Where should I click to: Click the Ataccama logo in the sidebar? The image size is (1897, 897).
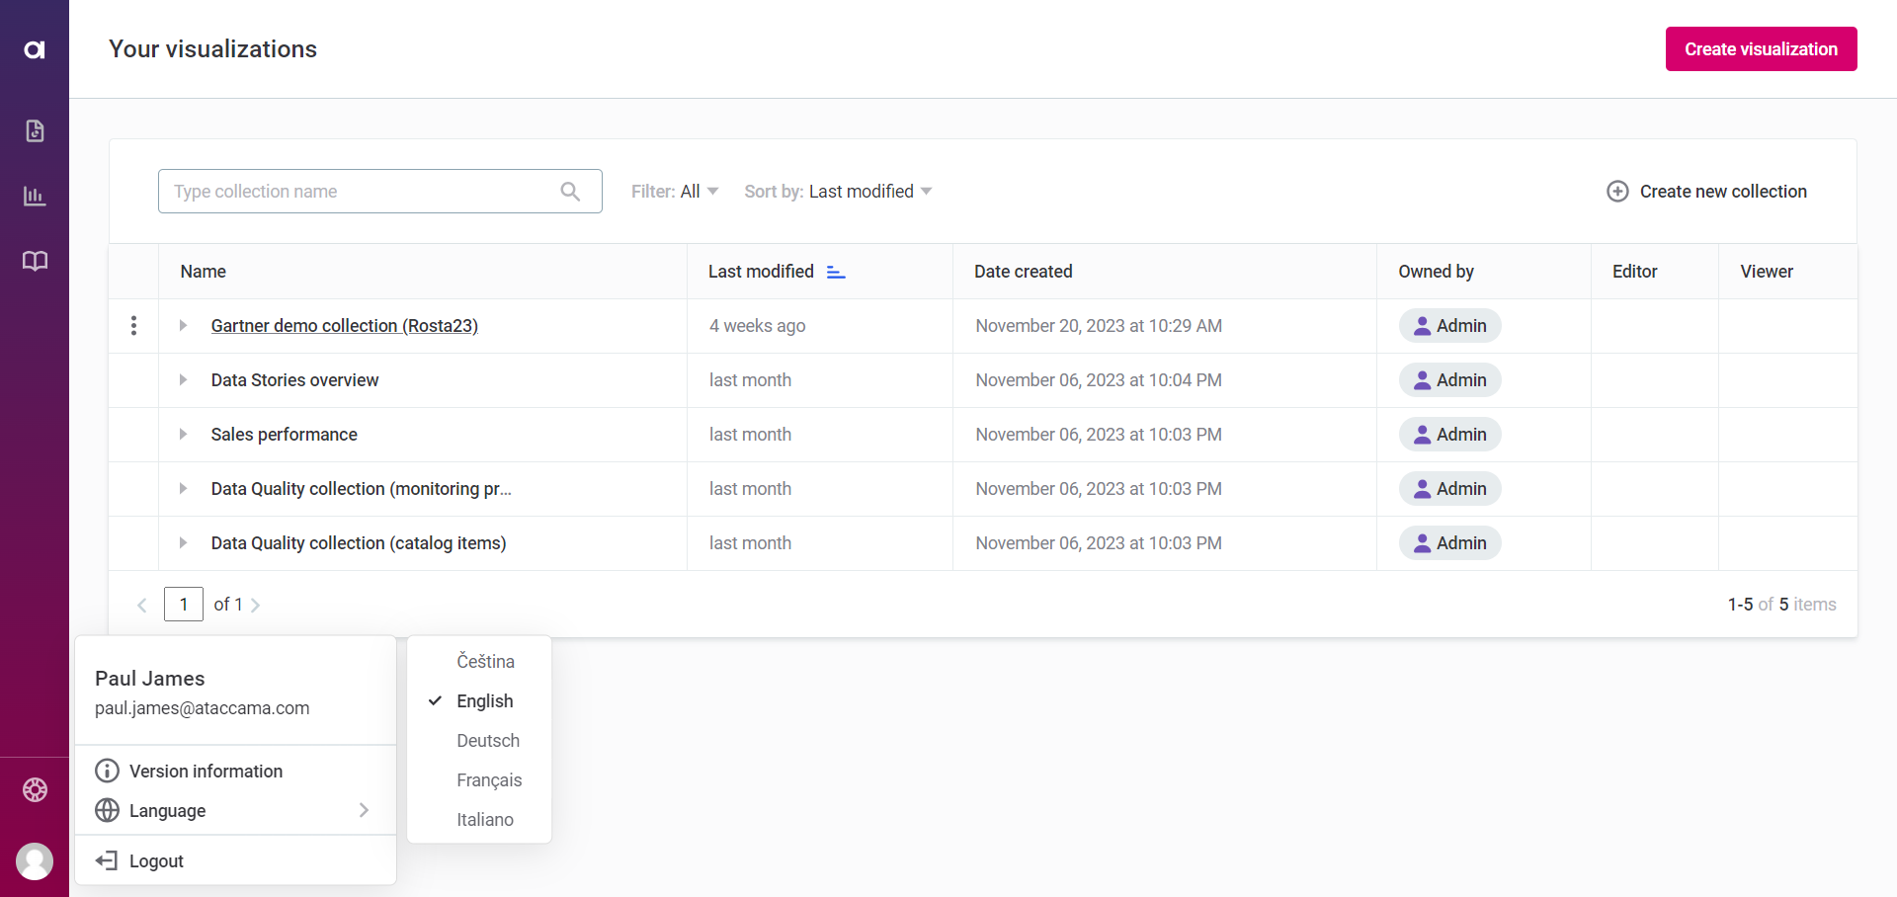pos(35,48)
